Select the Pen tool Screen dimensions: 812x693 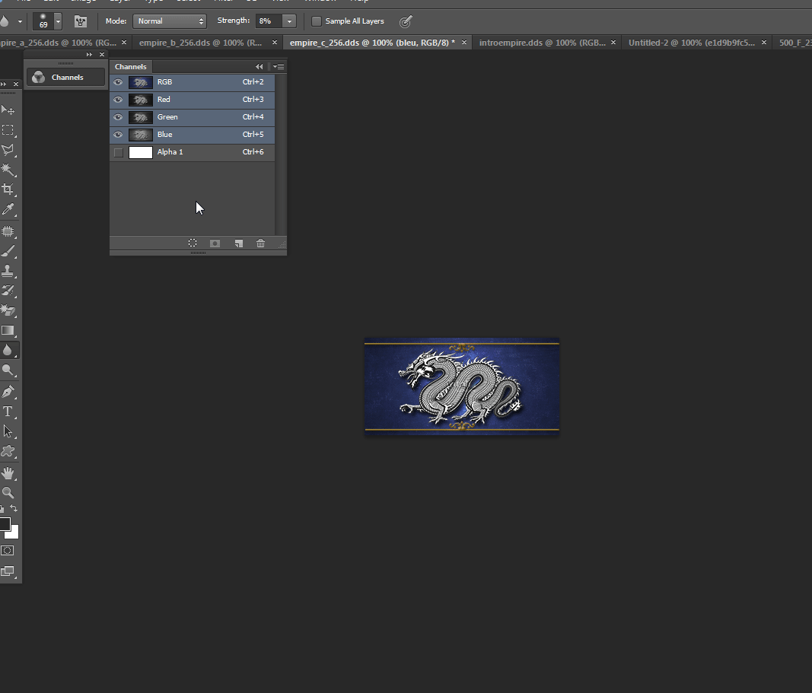click(x=8, y=392)
